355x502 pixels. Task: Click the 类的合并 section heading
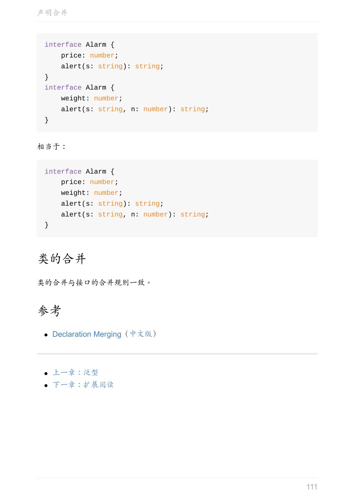(x=62, y=259)
